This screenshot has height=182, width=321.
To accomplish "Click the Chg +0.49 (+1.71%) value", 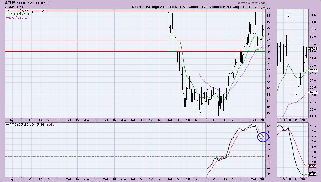I will point(249,7).
